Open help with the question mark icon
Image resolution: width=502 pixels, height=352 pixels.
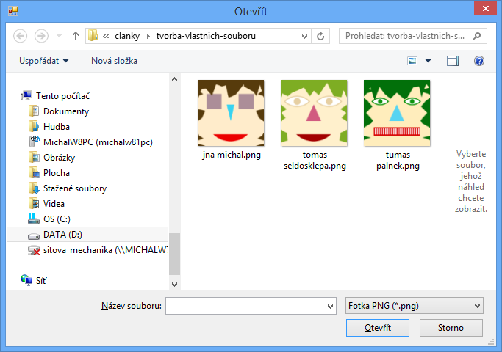[x=479, y=61]
